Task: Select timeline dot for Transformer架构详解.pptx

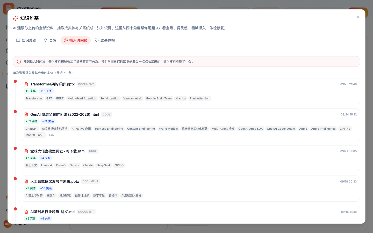Action: [15, 81]
